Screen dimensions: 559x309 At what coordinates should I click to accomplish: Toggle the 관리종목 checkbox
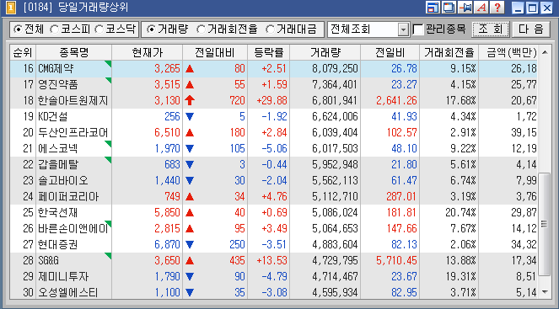(x=418, y=29)
